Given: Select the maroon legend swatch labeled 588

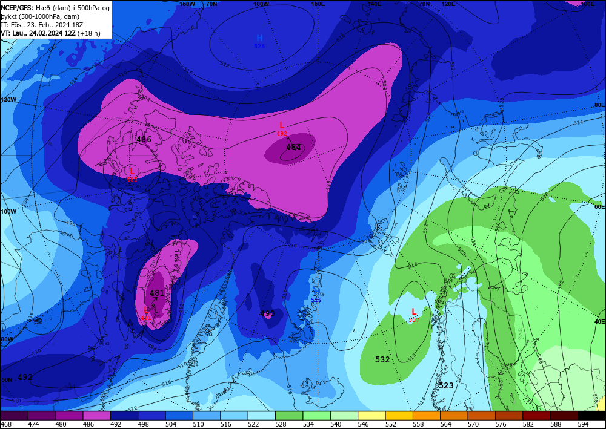Looking at the screenshot, I should click(x=564, y=416).
